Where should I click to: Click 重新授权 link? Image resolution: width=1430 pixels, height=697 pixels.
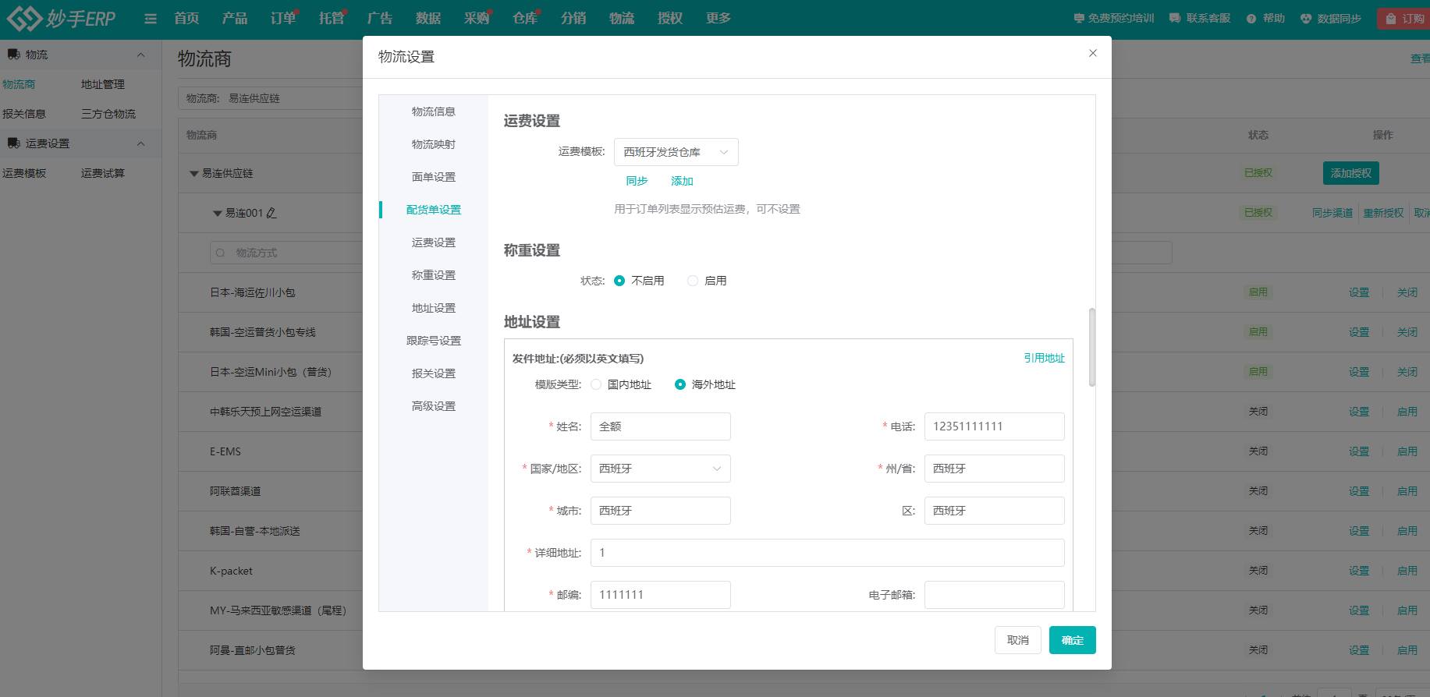[x=1383, y=213]
